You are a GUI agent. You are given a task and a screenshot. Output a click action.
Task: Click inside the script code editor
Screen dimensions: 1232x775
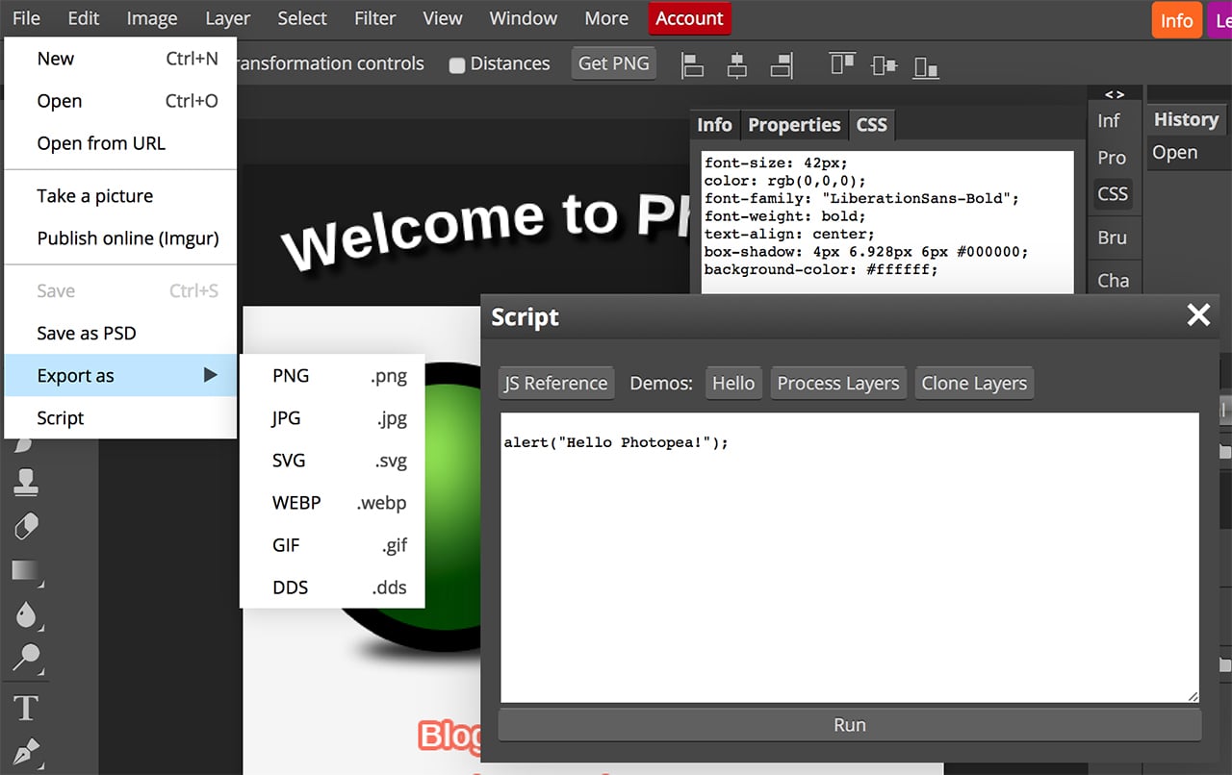[847, 558]
